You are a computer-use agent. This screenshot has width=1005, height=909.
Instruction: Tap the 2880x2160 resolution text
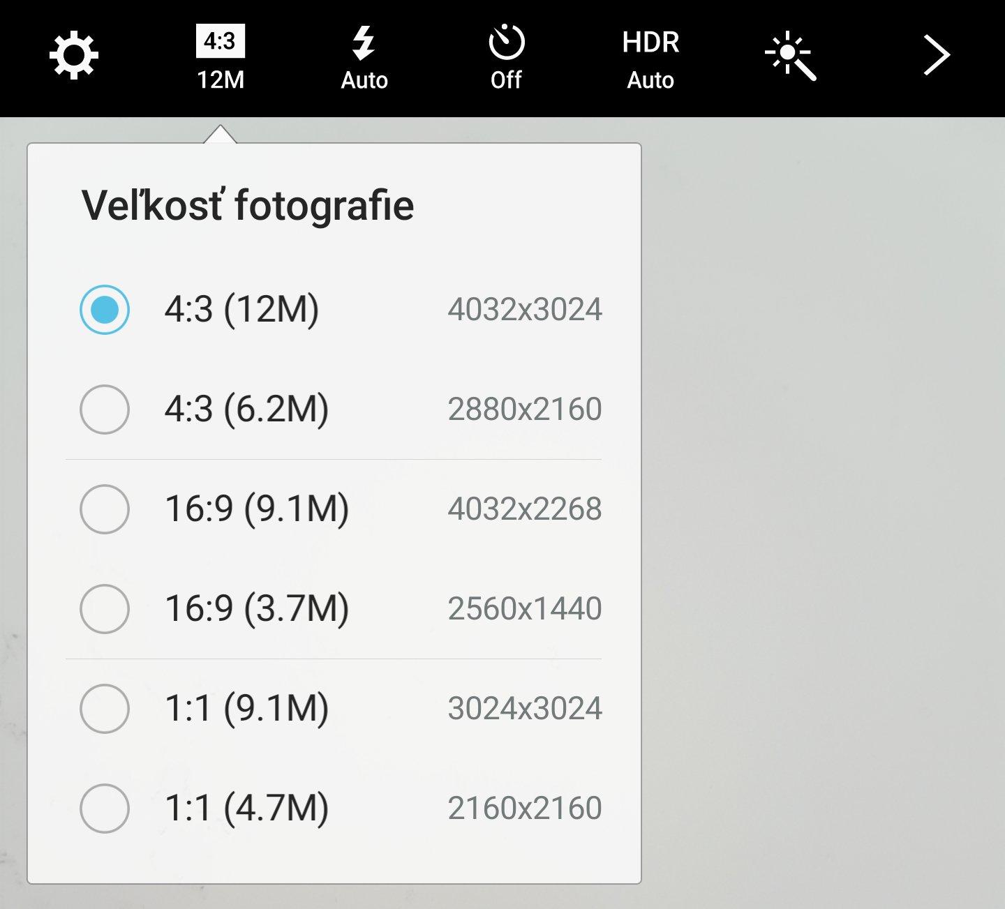point(524,410)
